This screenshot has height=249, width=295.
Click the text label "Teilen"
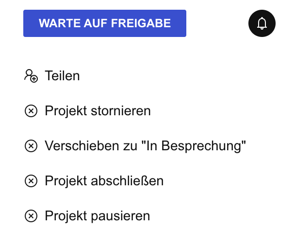[62, 76]
